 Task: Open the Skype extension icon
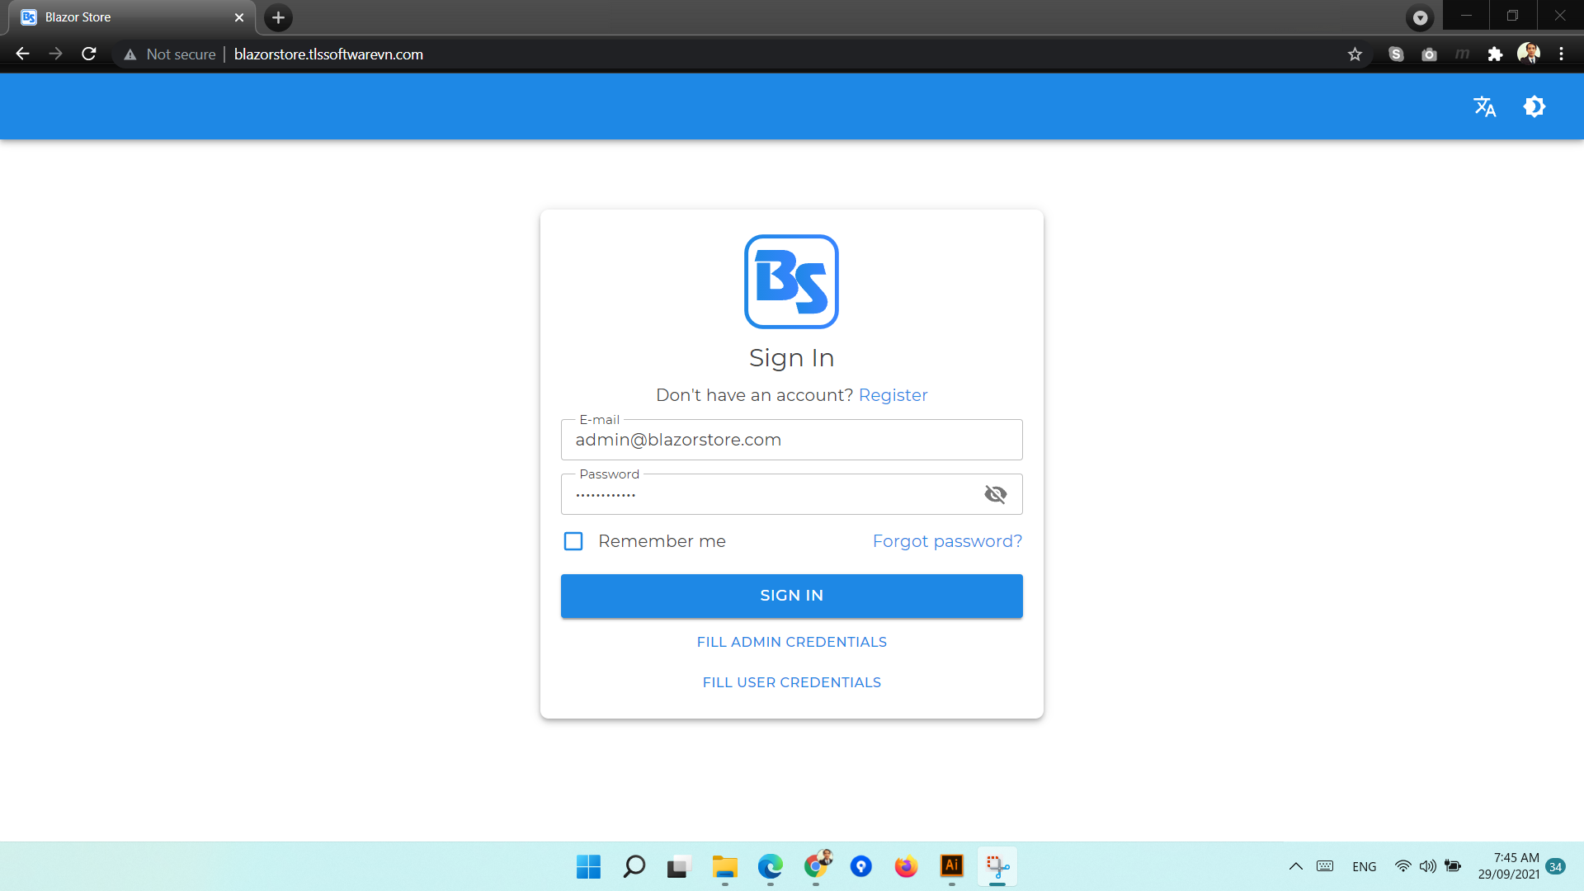pyautogui.click(x=1397, y=54)
